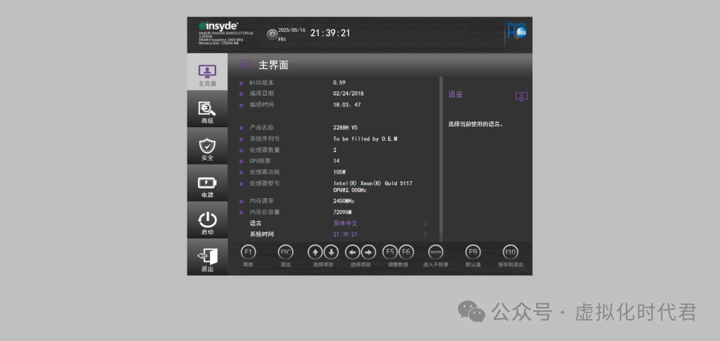The width and height of the screenshot is (720, 341).
Task: Click the ESC exit key icon
Action: point(285,252)
